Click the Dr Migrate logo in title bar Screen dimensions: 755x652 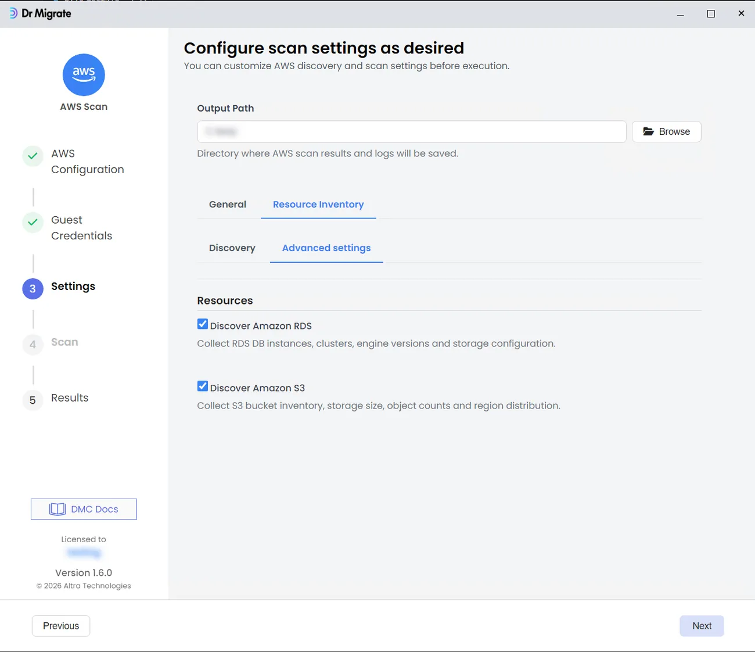(x=40, y=13)
